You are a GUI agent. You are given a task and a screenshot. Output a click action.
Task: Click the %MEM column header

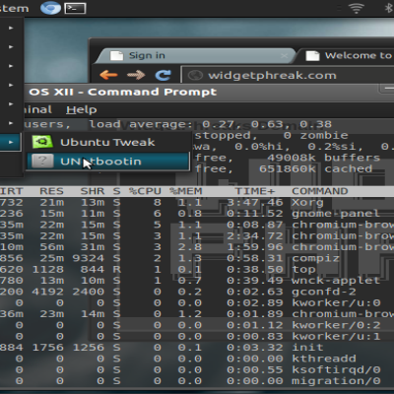[186, 191]
